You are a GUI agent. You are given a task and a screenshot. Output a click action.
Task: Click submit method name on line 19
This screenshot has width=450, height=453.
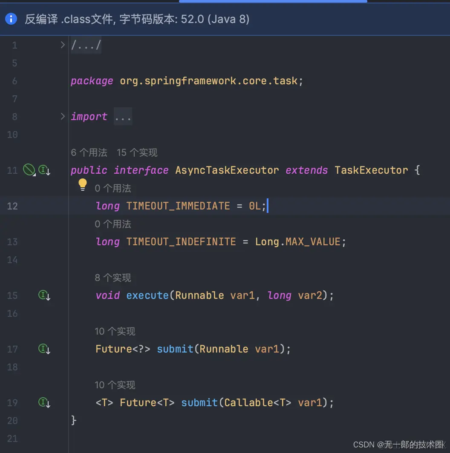[x=199, y=403]
